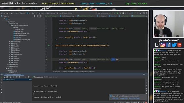Open PasswordHandler.php in project tree
The height and width of the screenshot is (103, 184).
click(x=21, y=33)
